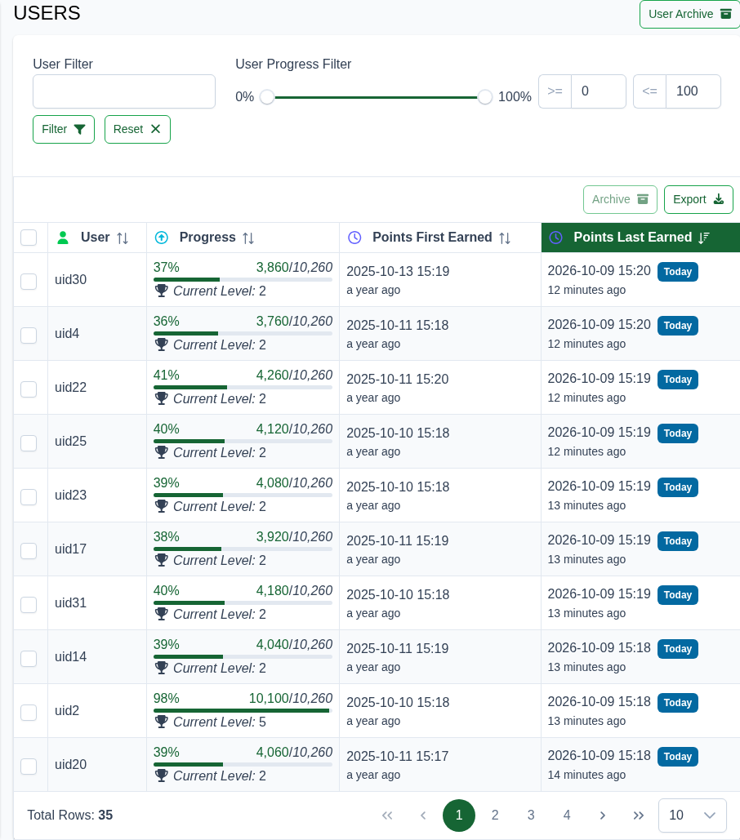Click the trophy icon in uid30's row
Image resolution: width=740 pixels, height=840 pixels.
[x=161, y=291]
